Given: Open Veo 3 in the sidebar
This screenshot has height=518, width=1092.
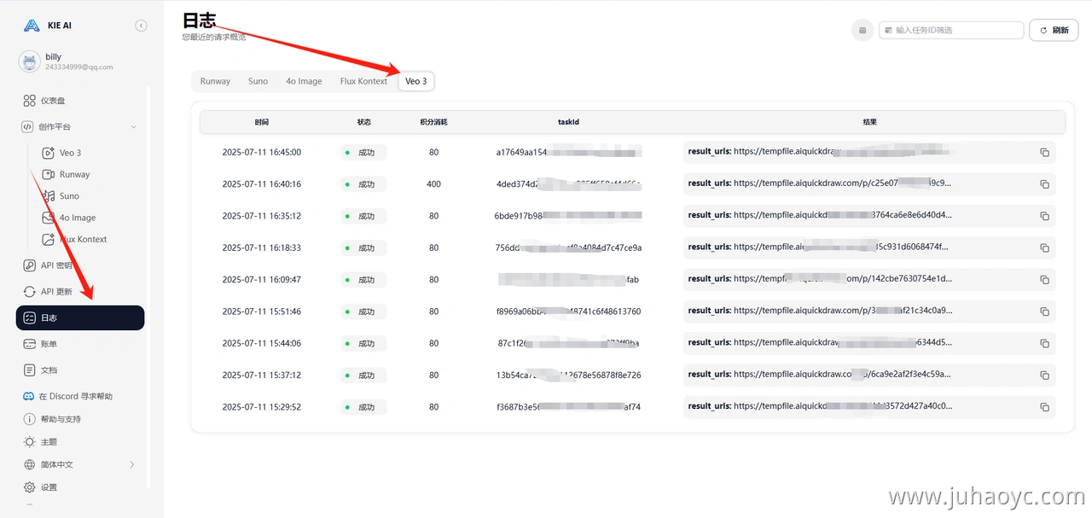Looking at the screenshot, I should (70, 153).
